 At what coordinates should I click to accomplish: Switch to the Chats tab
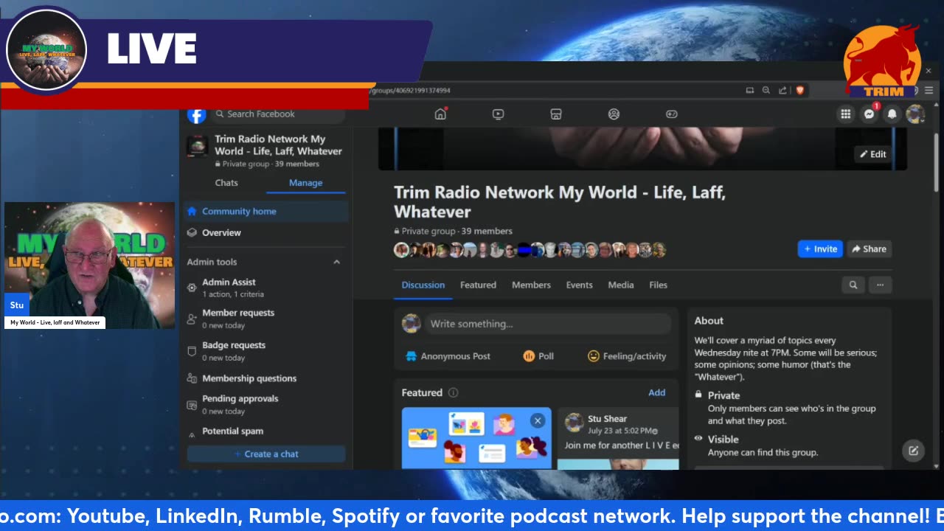tap(226, 183)
